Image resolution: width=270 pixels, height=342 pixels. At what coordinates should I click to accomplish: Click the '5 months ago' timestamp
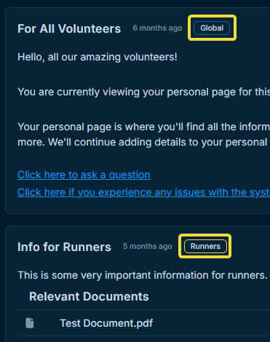click(x=148, y=246)
